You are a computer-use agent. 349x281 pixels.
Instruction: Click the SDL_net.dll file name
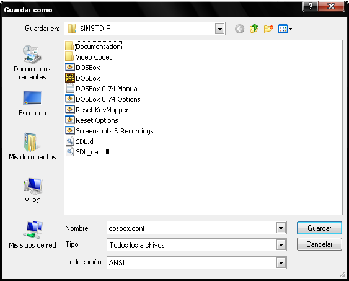coord(92,152)
